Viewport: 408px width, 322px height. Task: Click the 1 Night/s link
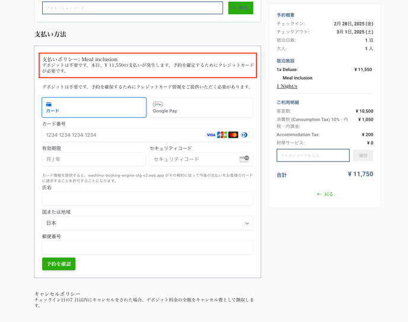click(x=287, y=86)
